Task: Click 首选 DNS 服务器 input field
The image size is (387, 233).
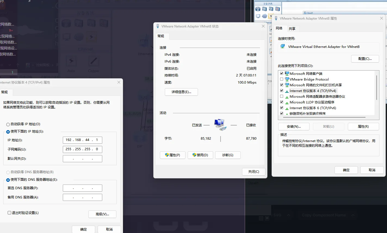Action: (x=82, y=188)
